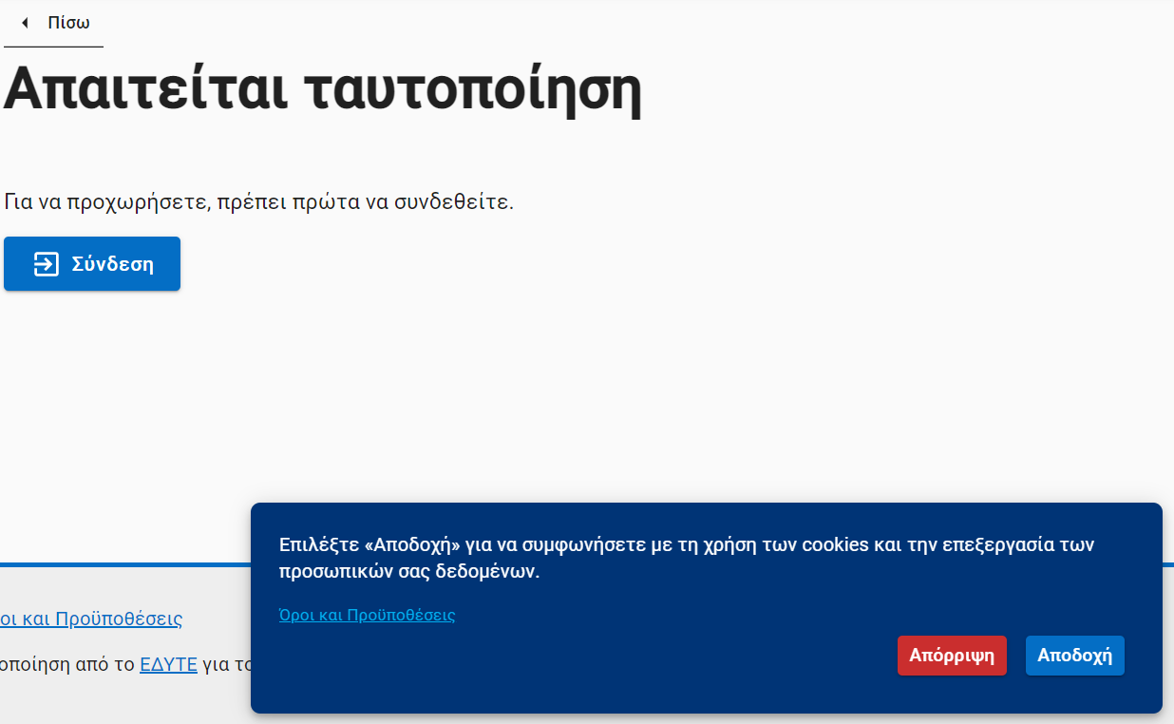
Task: Click the login icon inside Σύνδεση button
Action: (x=46, y=264)
